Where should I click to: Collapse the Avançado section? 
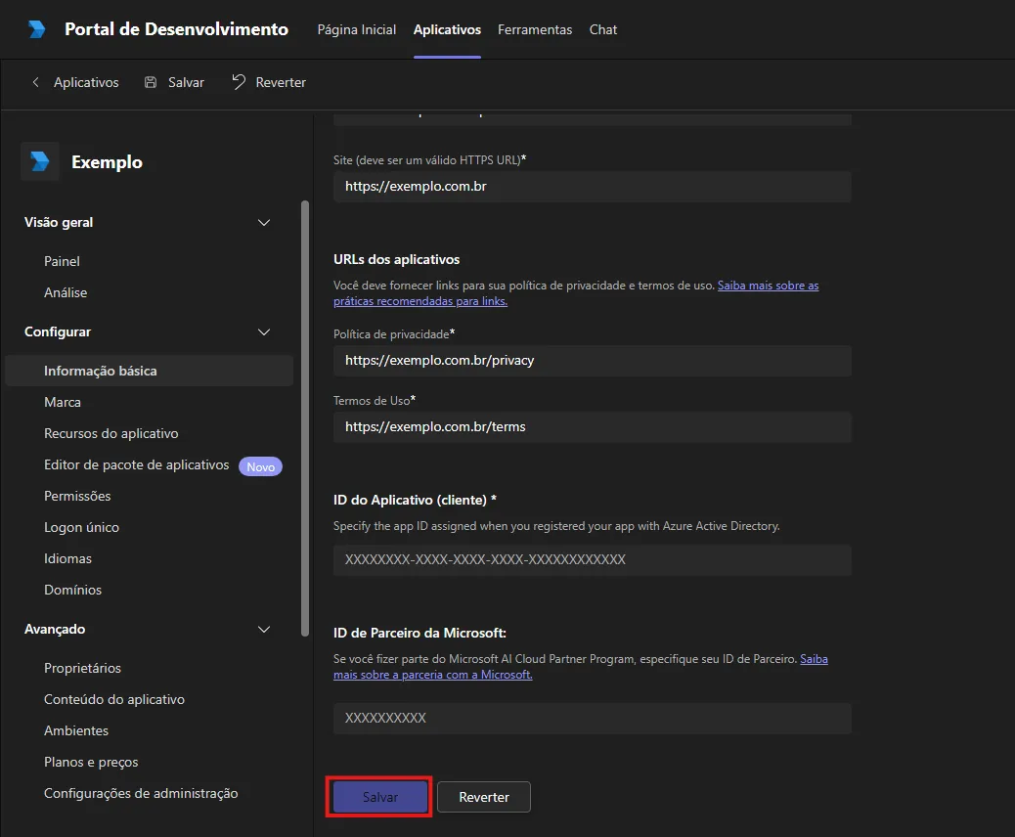click(264, 629)
